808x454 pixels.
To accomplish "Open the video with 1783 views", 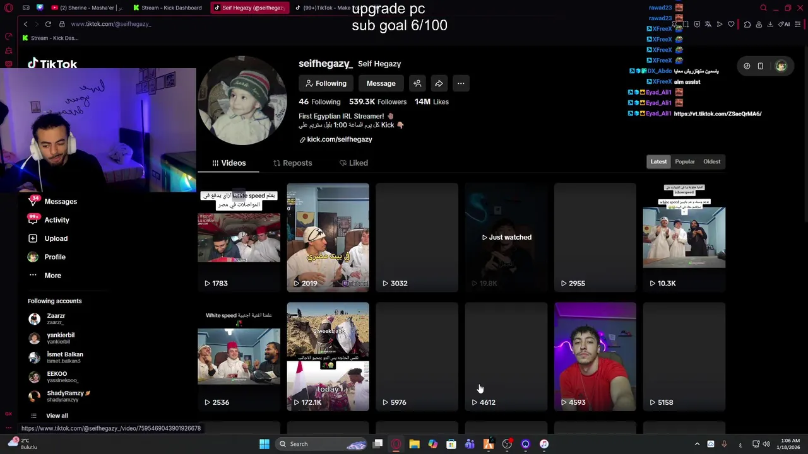I will pyautogui.click(x=239, y=237).
